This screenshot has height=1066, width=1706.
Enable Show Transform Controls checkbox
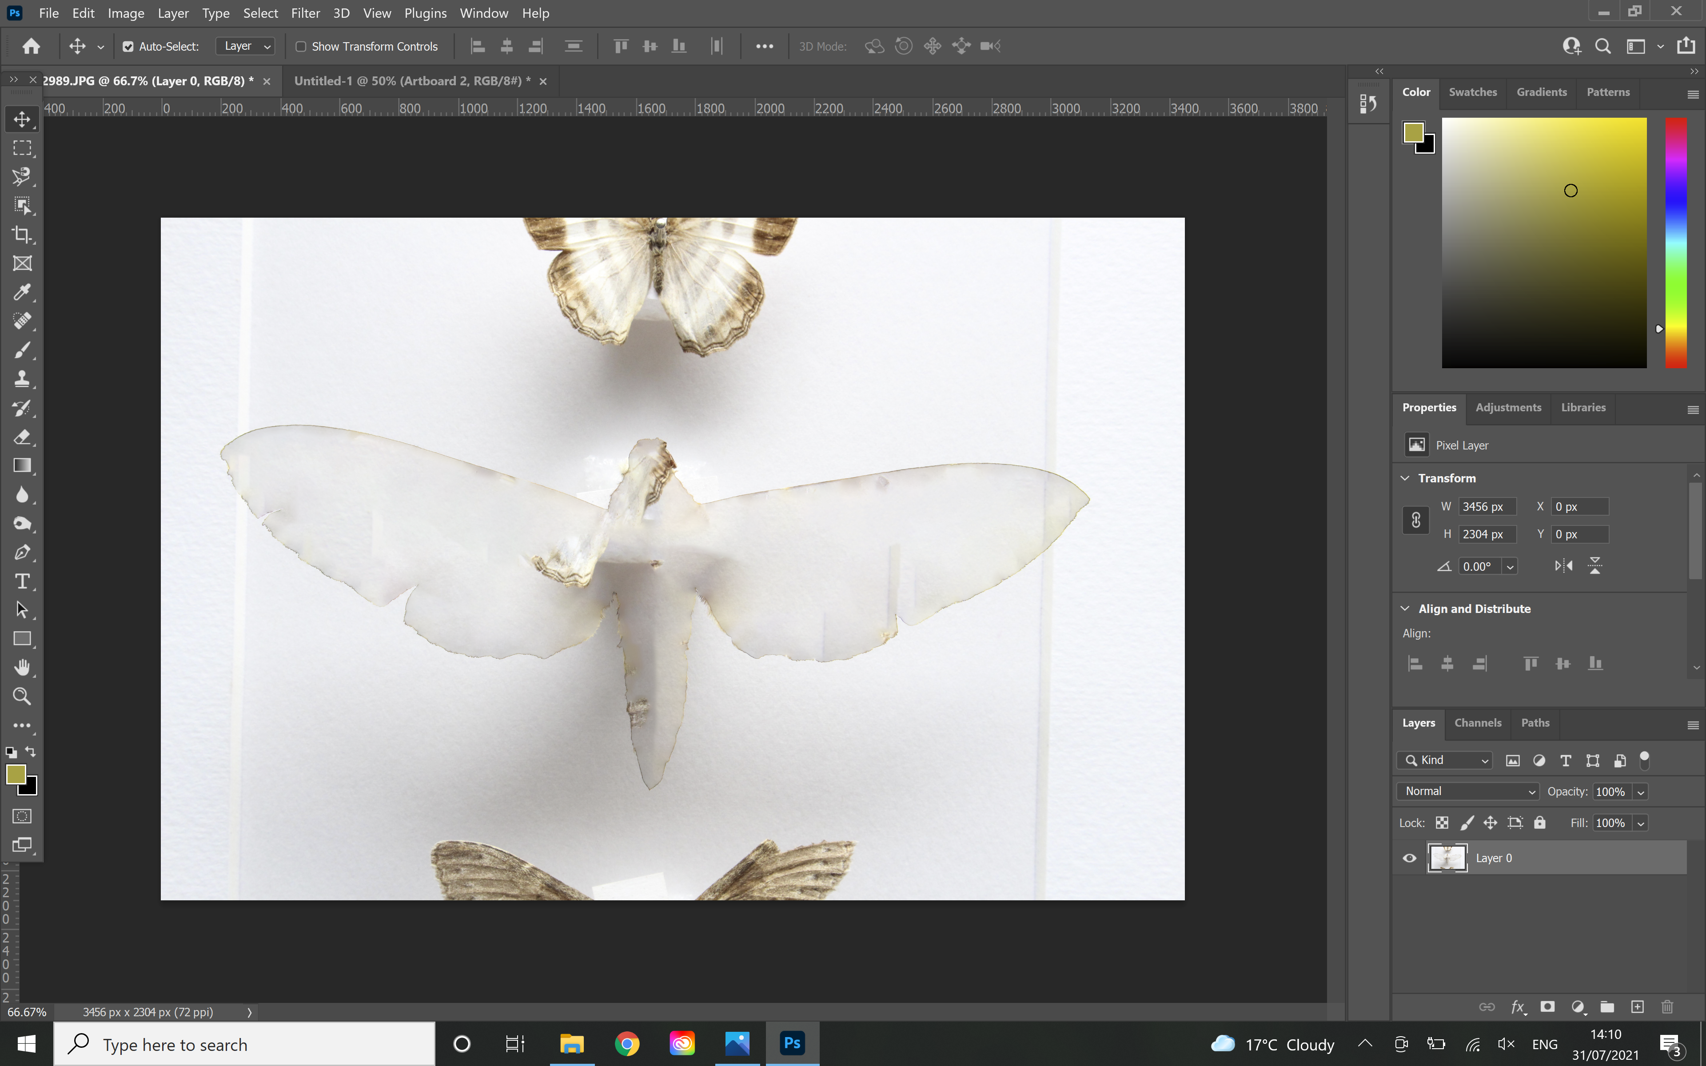[301, 47]
